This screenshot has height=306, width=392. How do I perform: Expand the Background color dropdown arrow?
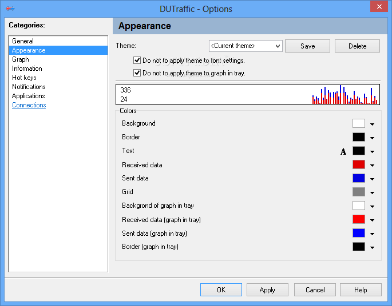[x=372, y=124]
